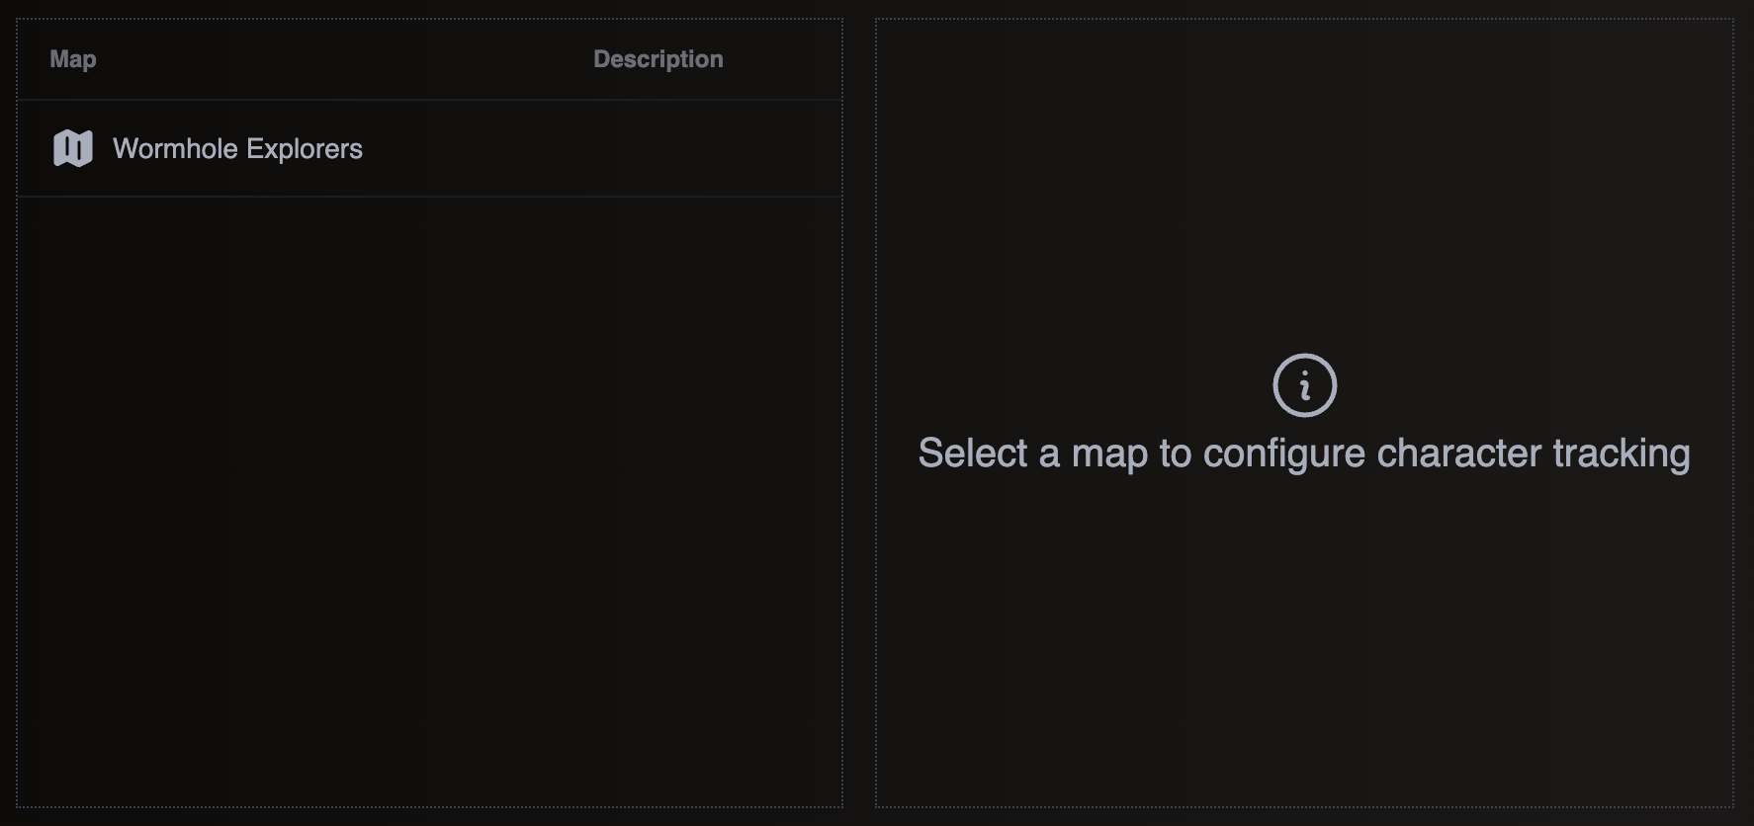Image resolution: width=1754 pixels, height=826 pixels.
Task: Click the map thumbnail icon in the first row
Action: (x=71, y=148)
